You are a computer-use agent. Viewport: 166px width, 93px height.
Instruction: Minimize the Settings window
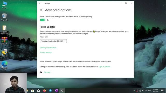click(120, 3)
